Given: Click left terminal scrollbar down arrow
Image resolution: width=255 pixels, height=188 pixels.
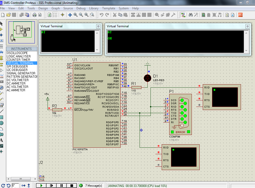Looking at the screenshot, I should click(97, 50).
